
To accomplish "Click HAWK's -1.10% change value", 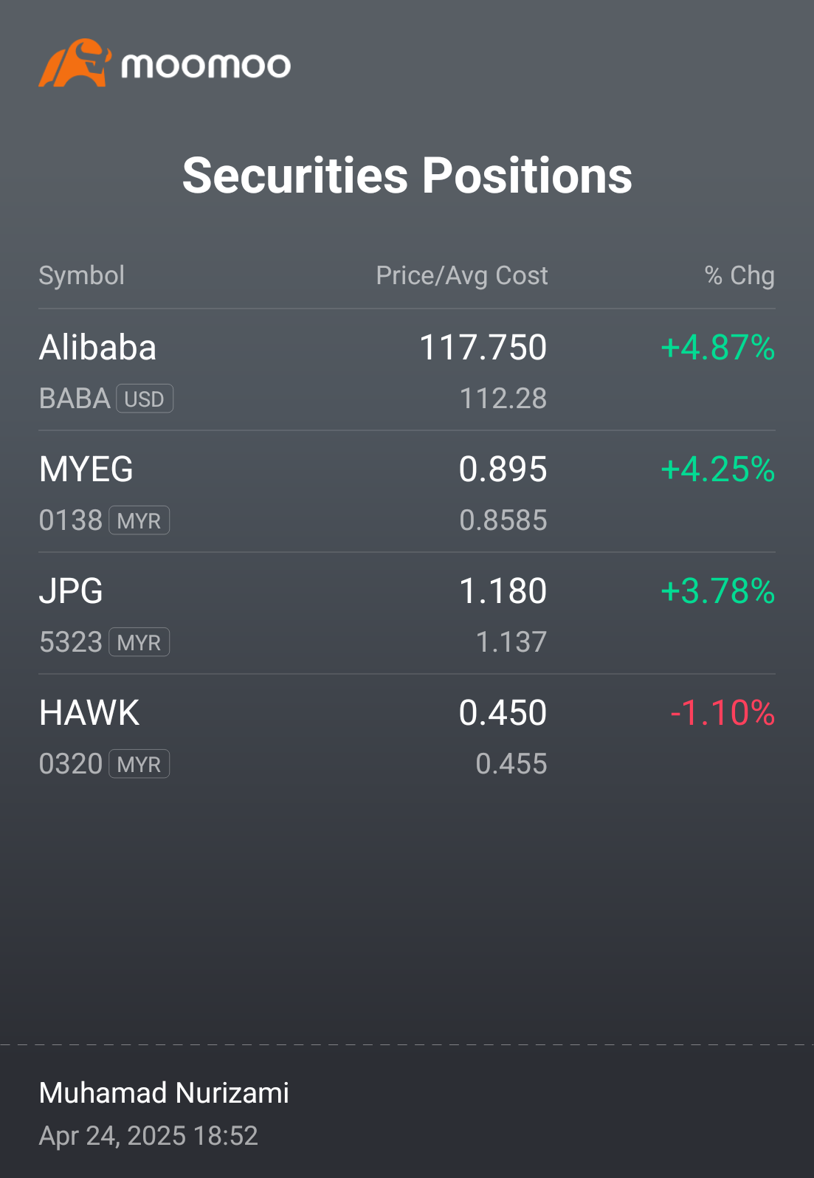I will point(722,713).
